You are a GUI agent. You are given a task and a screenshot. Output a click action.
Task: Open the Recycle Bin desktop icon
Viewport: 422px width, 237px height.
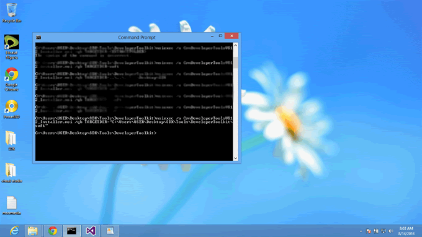[12, 12]
